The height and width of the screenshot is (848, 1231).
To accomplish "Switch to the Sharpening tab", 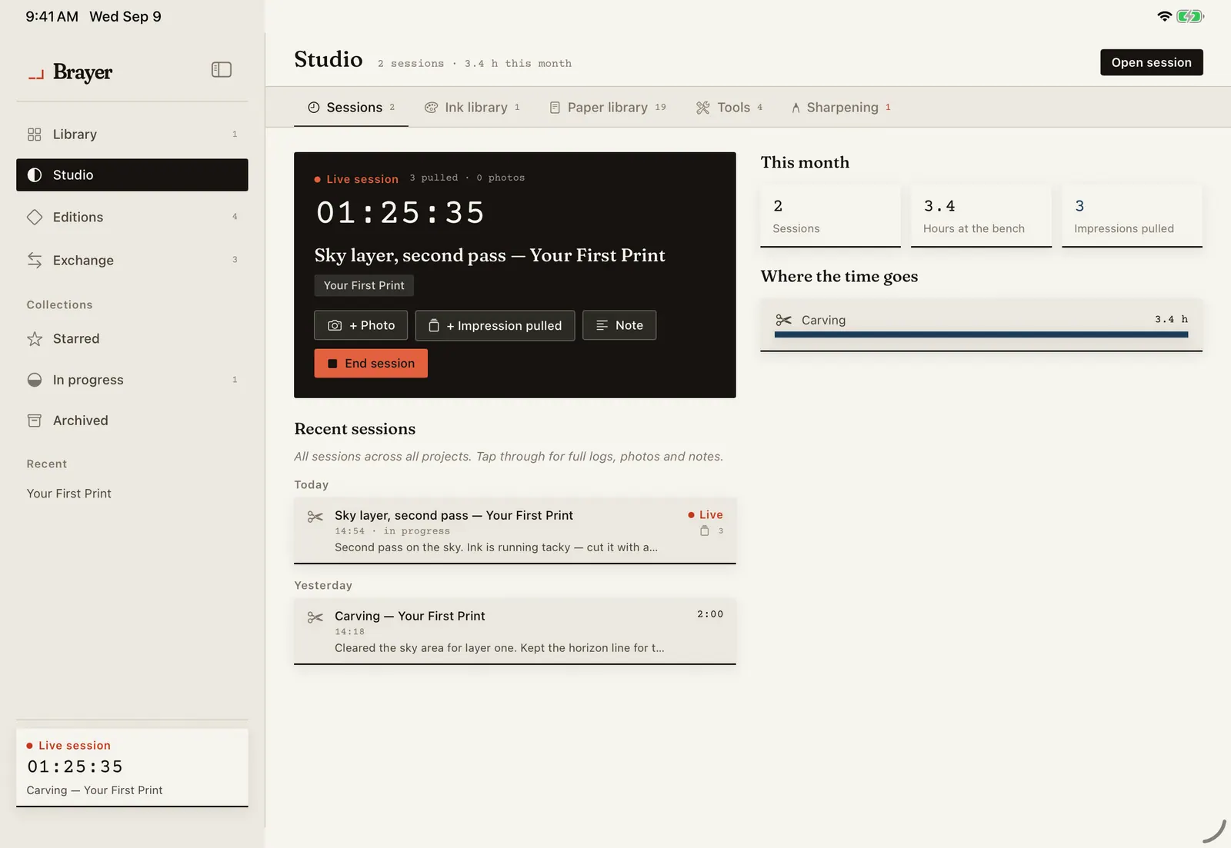I will [841, 108].
